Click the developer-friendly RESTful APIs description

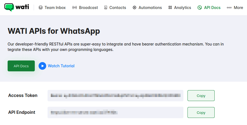pos(116,47)
